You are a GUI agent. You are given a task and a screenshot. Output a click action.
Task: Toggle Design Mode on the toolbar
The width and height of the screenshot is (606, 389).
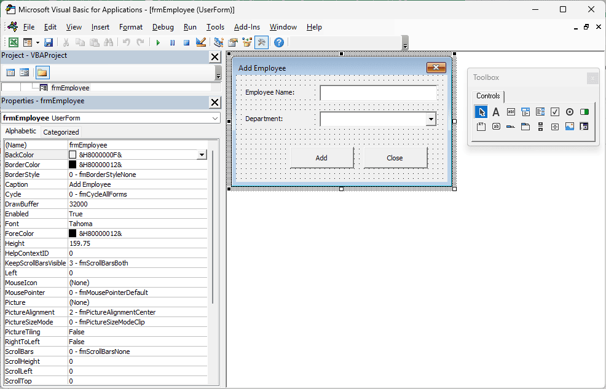click(200, 42)
